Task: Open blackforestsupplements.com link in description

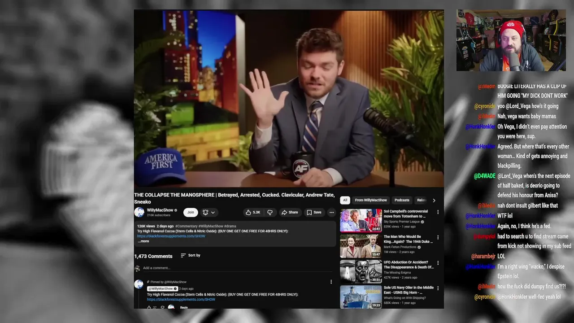Action: tap(171, 236)
